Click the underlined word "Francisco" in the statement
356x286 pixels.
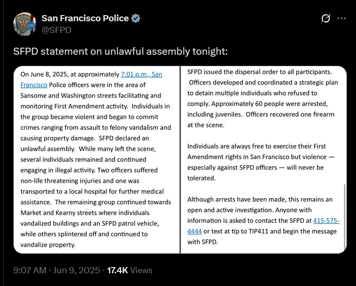tap(34, 85)
